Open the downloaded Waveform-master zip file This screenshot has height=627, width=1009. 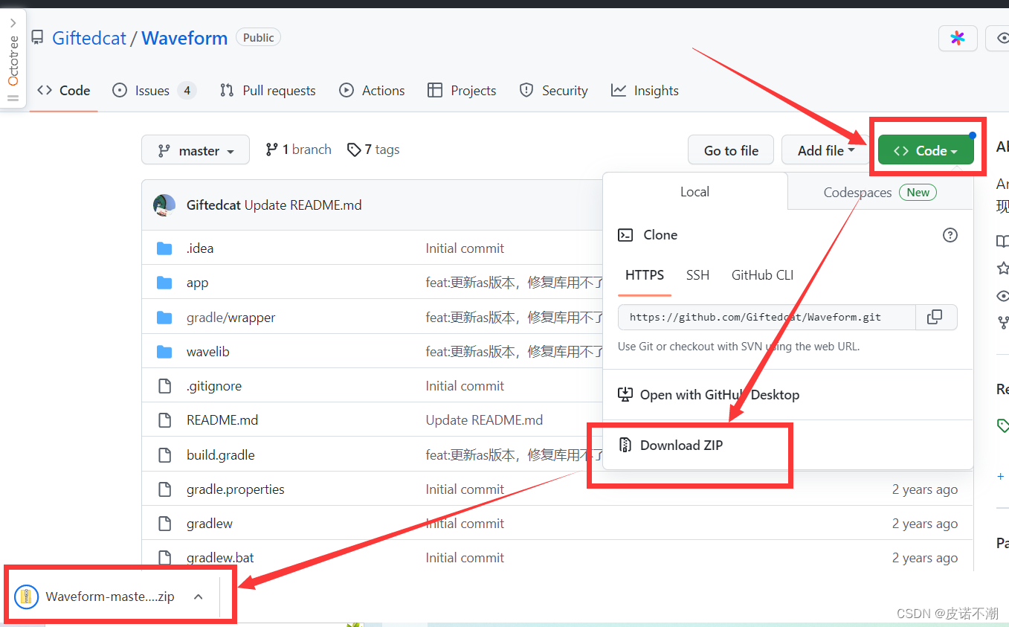[110, 597]
